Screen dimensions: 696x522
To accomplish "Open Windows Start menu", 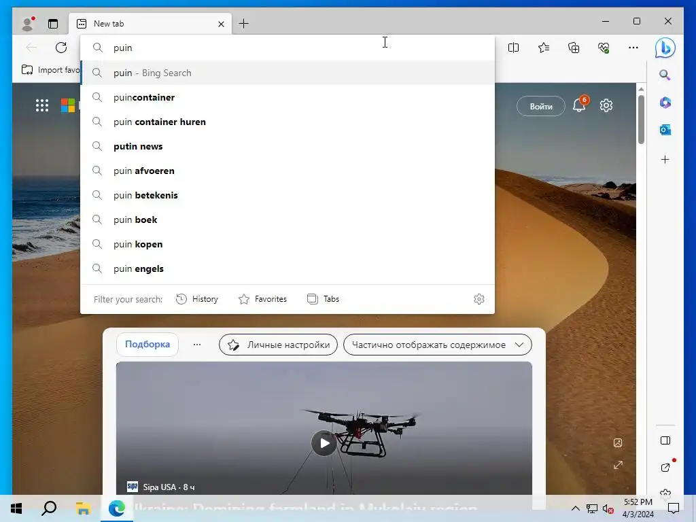I will (x=16, y=508).
